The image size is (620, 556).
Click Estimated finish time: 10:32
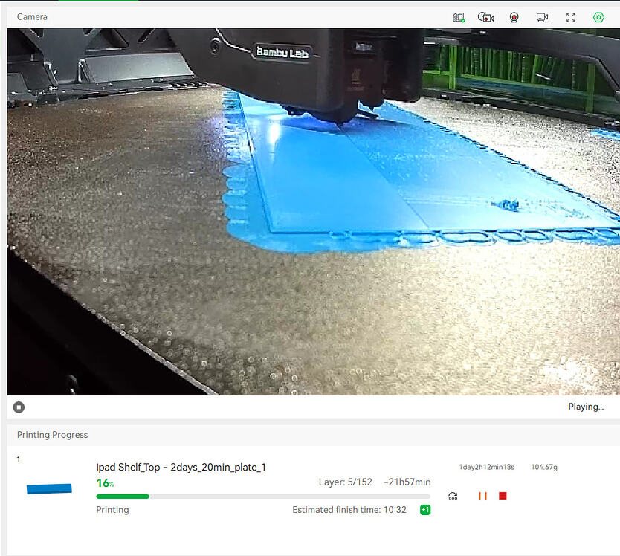[349, 510]
